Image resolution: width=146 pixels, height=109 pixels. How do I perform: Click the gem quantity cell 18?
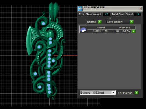click(x=117, y=31)
